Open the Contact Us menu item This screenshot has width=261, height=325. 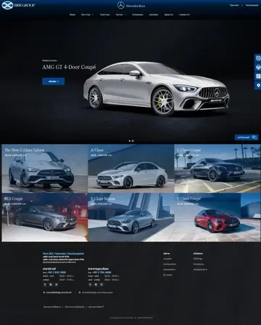pyautogui.click(x=184, y=15)
